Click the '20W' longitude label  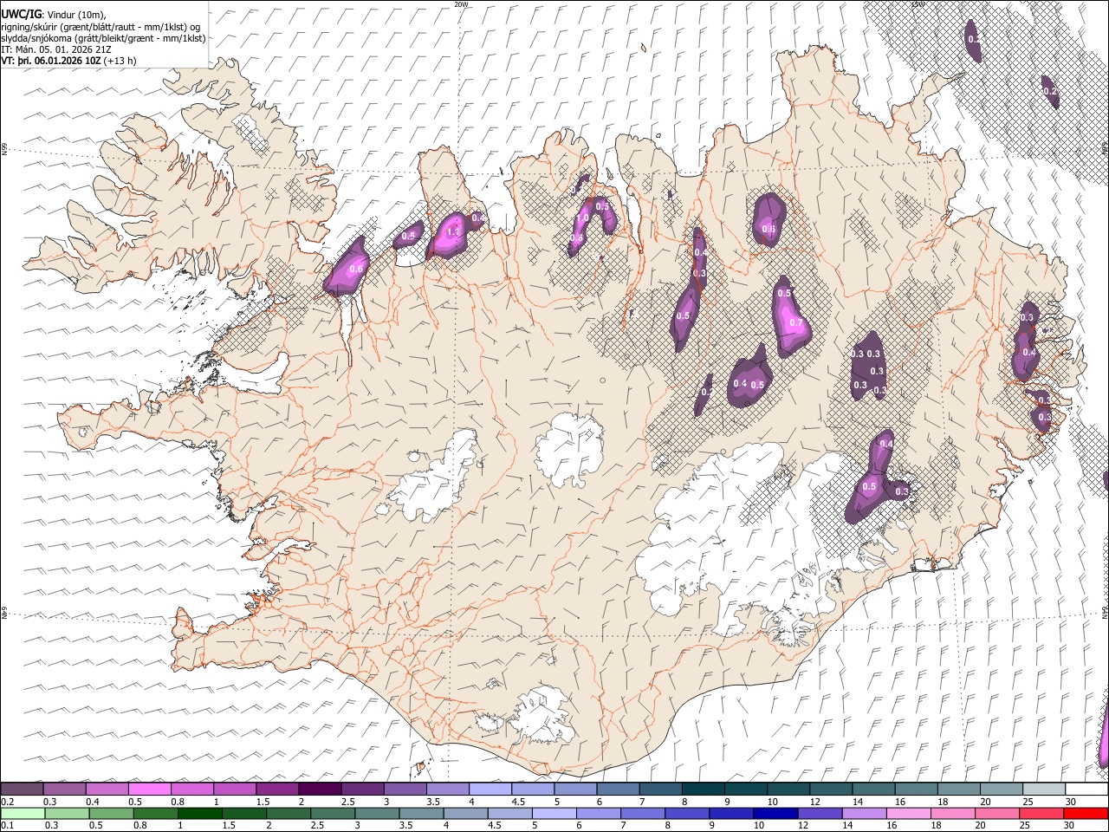(461, 4)
